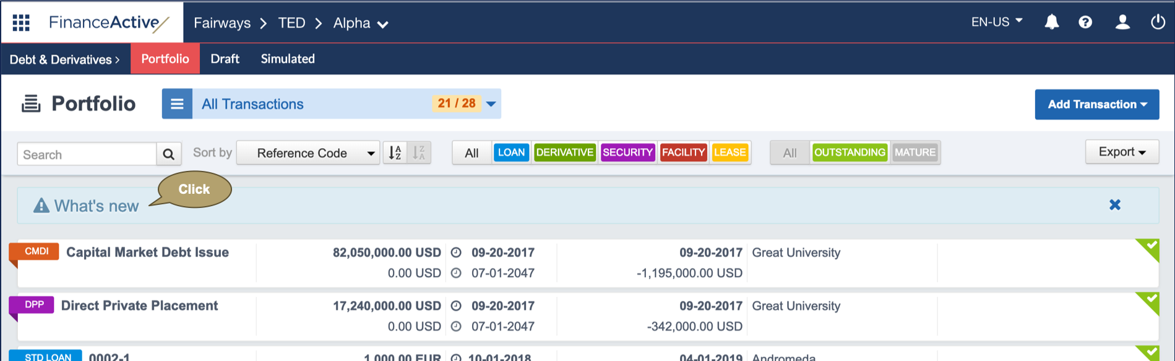Sort ascending A to Z

395,152
